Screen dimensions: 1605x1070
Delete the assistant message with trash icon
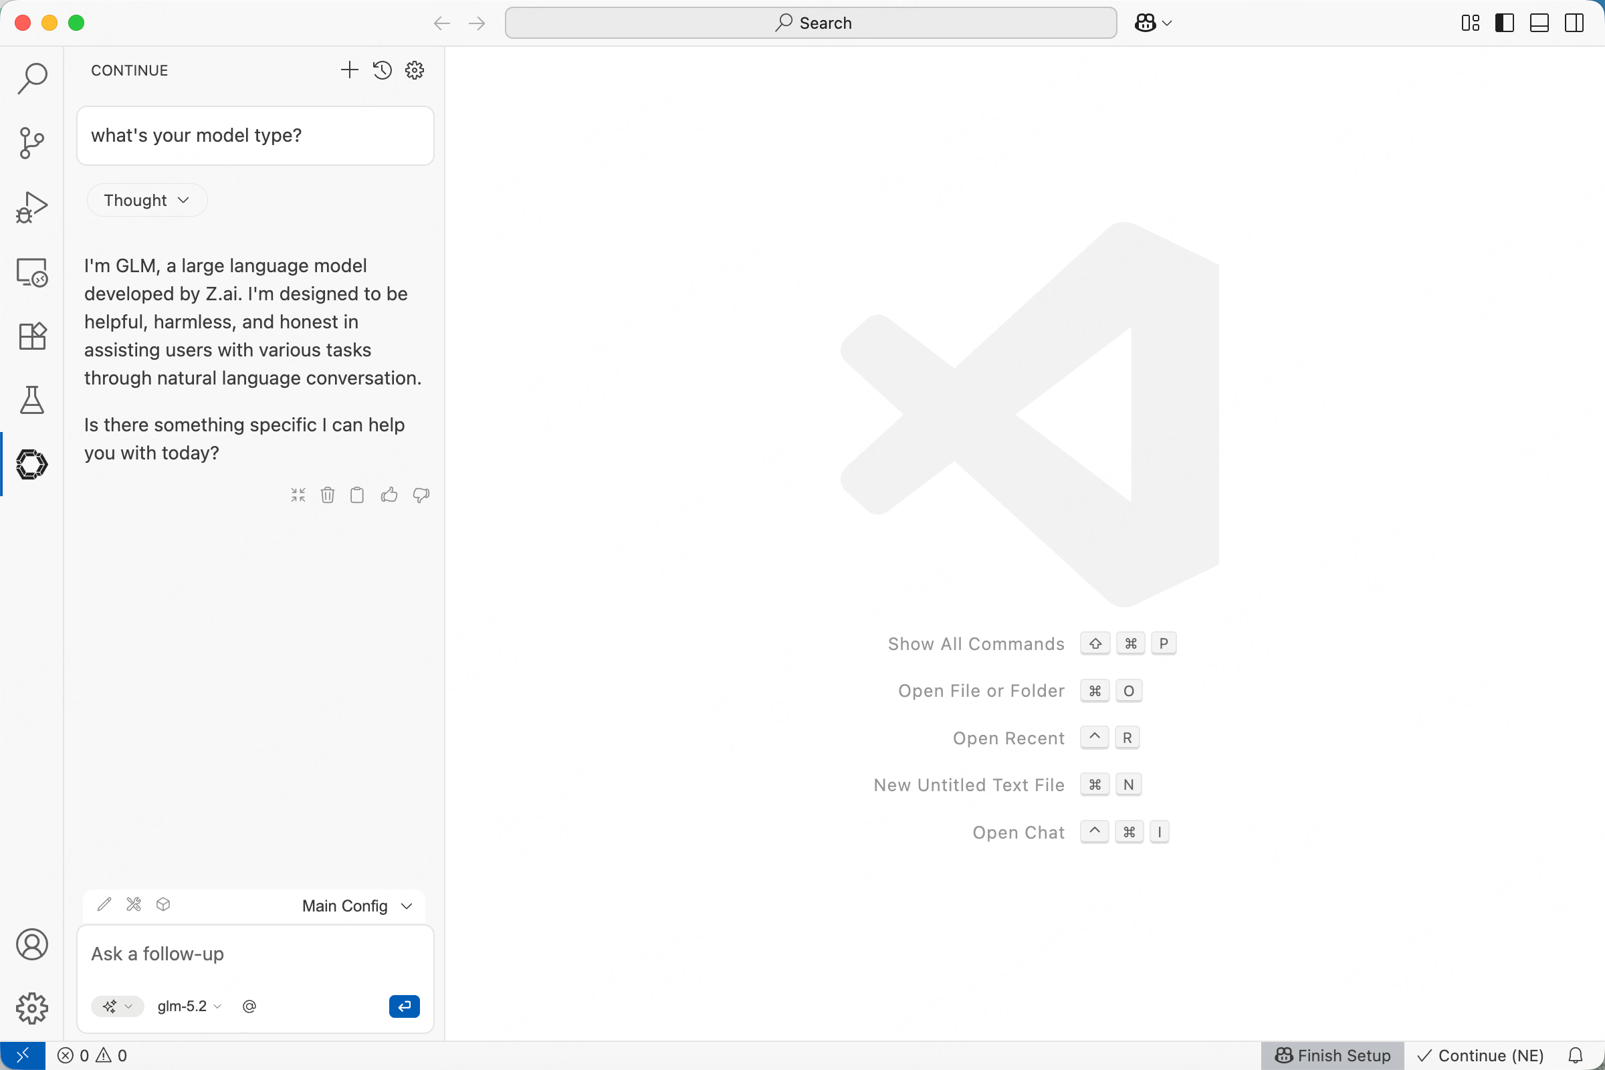(328, 495)
